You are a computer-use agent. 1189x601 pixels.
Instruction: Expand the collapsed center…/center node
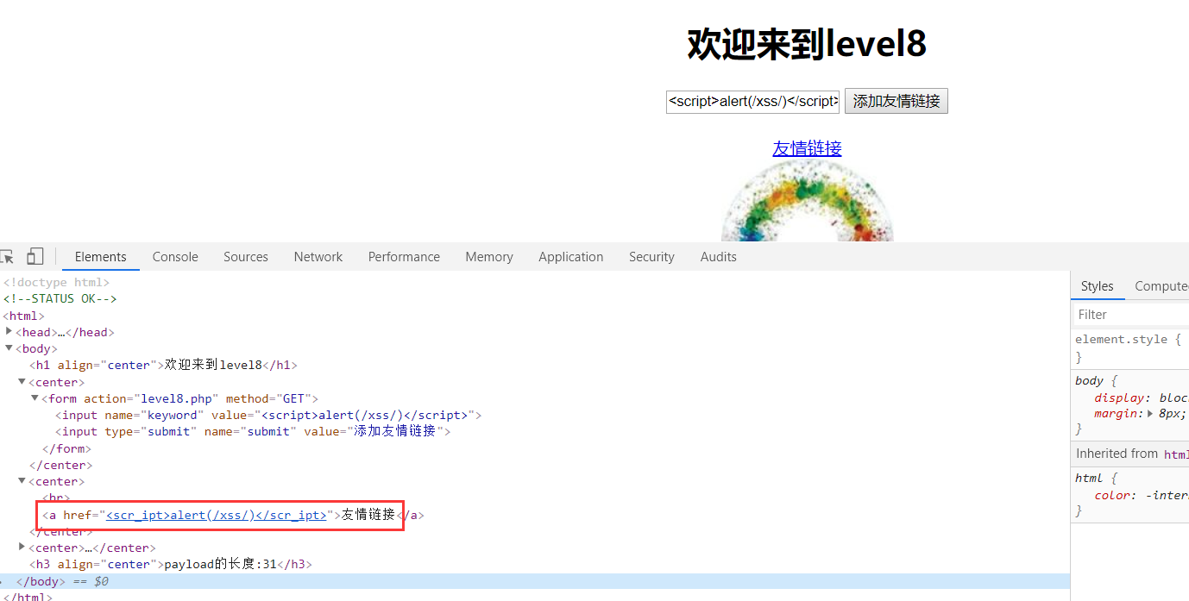(x=22, y=548)
